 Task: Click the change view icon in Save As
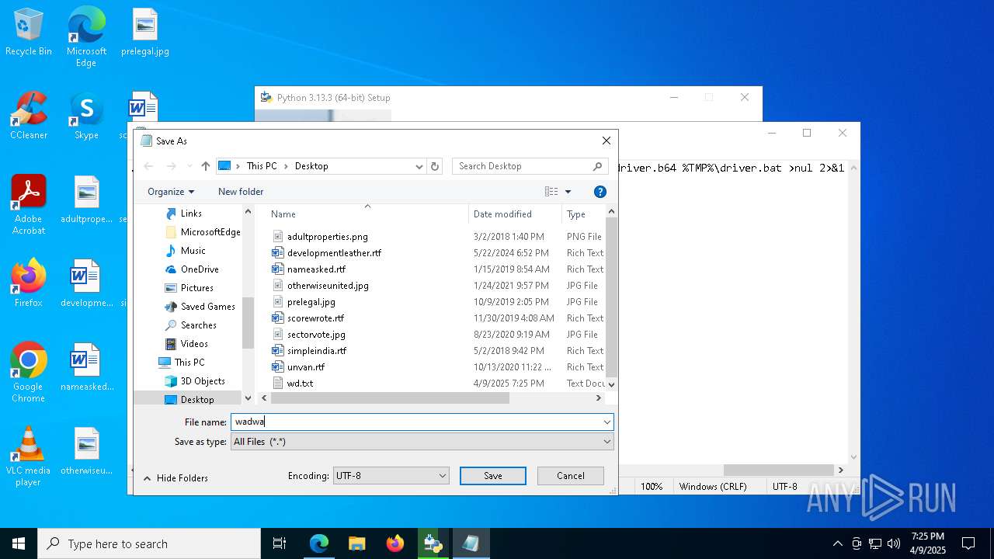pos(551,192)
